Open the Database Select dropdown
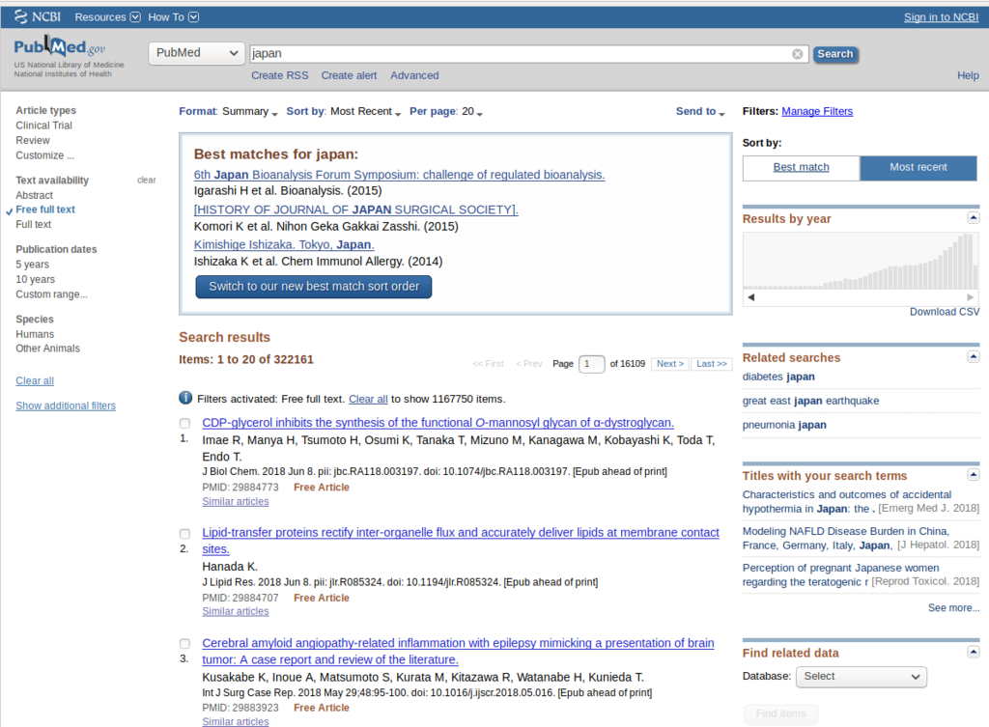The height and width of the screenshot is (727, 989). click(x=861, y=677)
